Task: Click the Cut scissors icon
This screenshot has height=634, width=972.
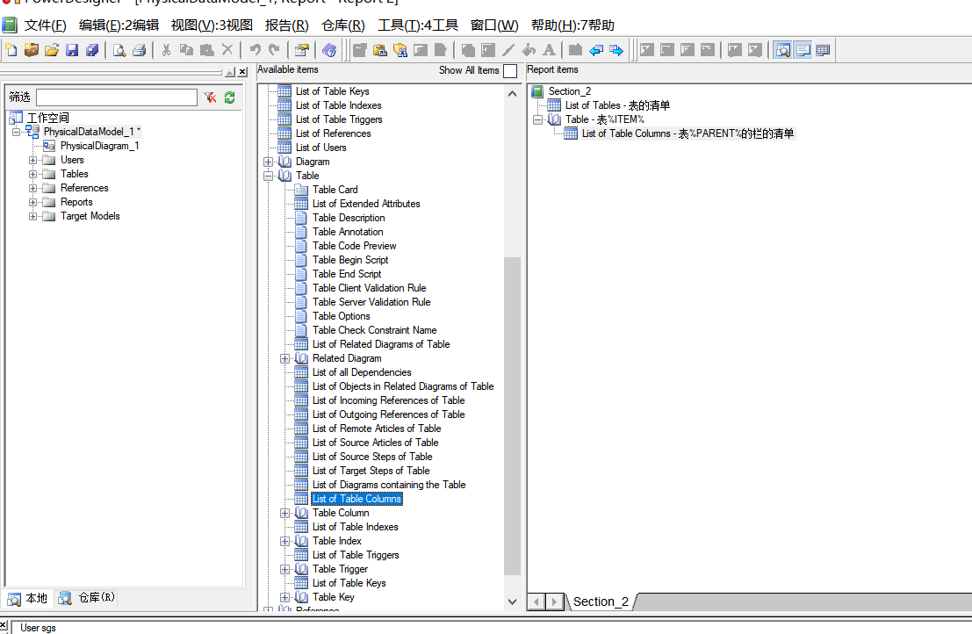Action: point(166,50)
